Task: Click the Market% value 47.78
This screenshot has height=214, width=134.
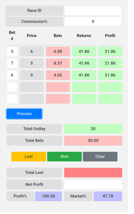Action: tap(108, 196)
